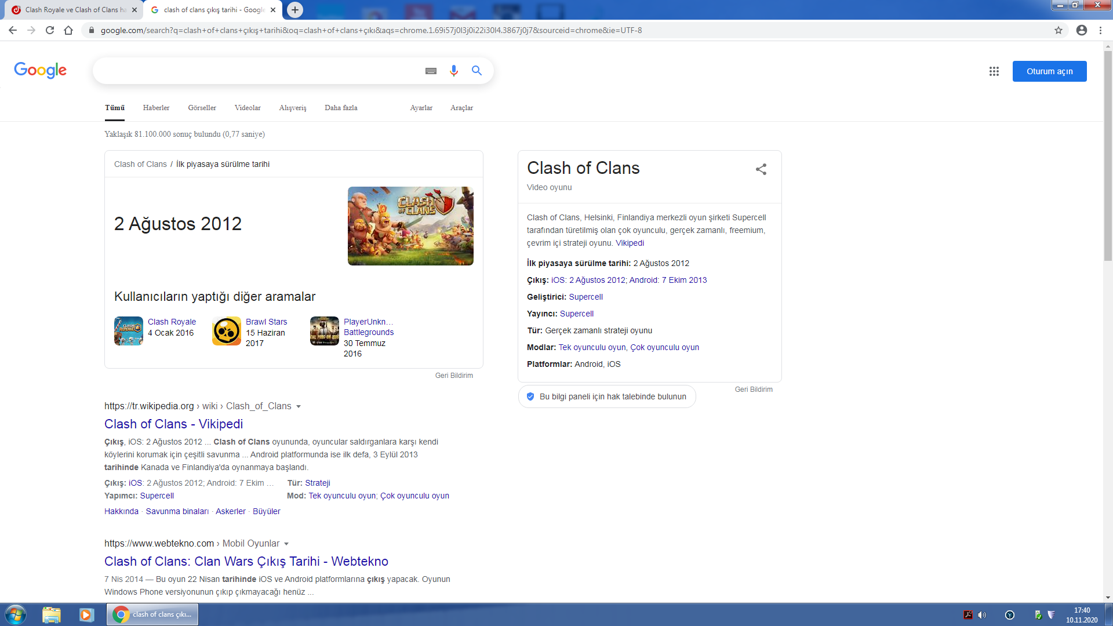Open Windows Start menu button

(16, 614)
